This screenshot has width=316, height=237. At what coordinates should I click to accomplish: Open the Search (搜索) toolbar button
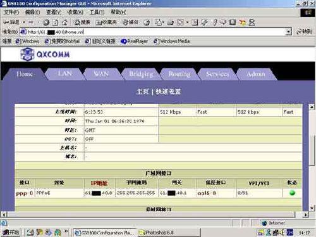tap(82, 22)
